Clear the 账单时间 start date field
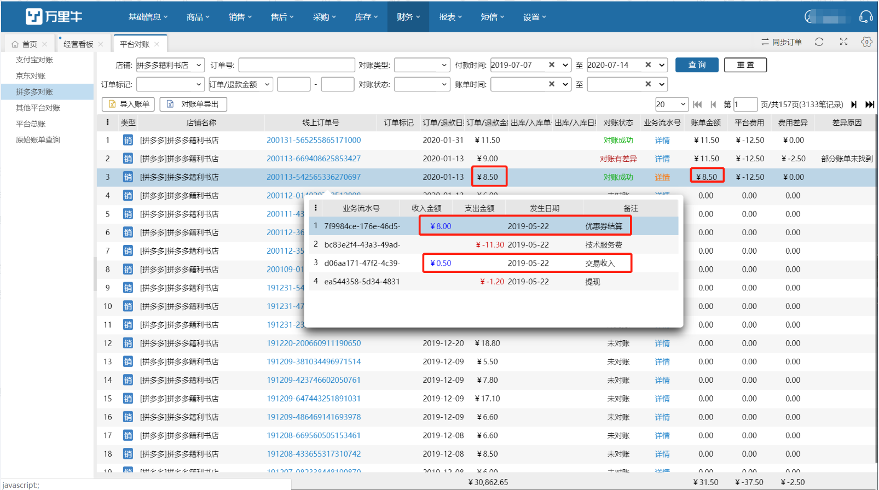The height and width of the screenshot is (490, 879). click(552, 84)
